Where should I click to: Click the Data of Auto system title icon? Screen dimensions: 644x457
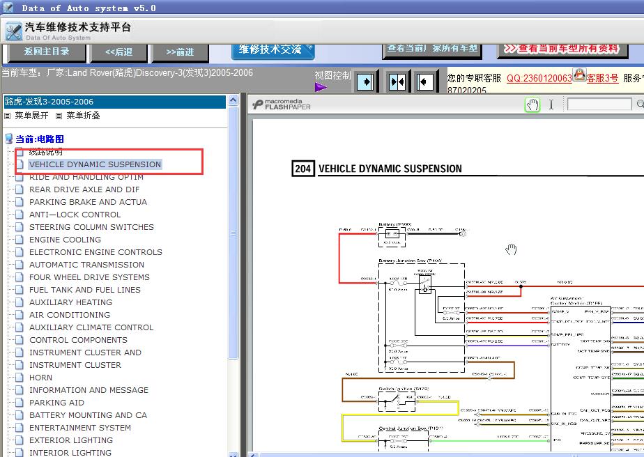tap(8, 8)
